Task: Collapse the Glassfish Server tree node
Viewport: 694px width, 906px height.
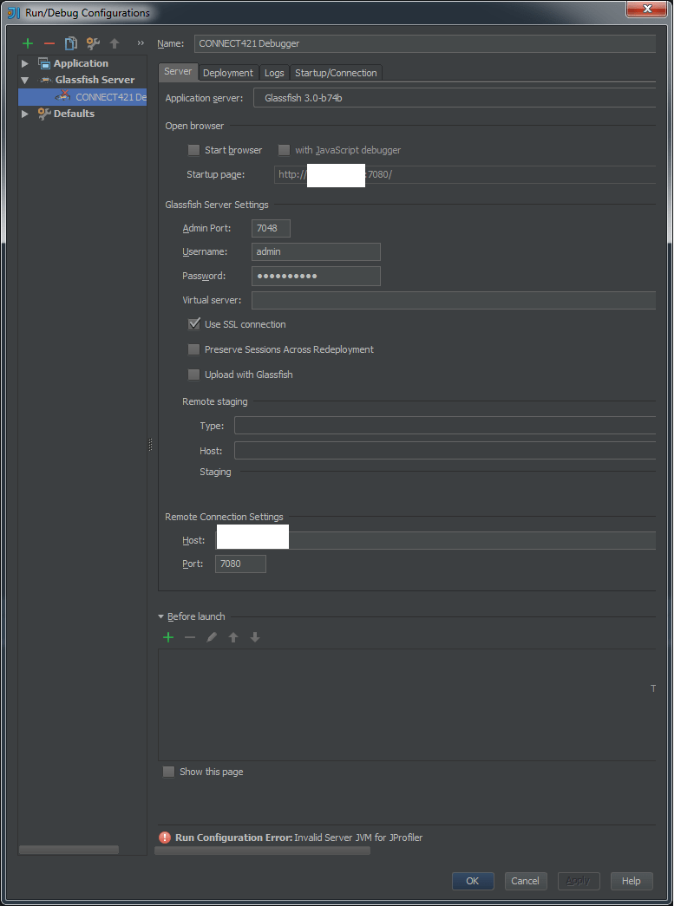Action: click(x=24, y=80)
